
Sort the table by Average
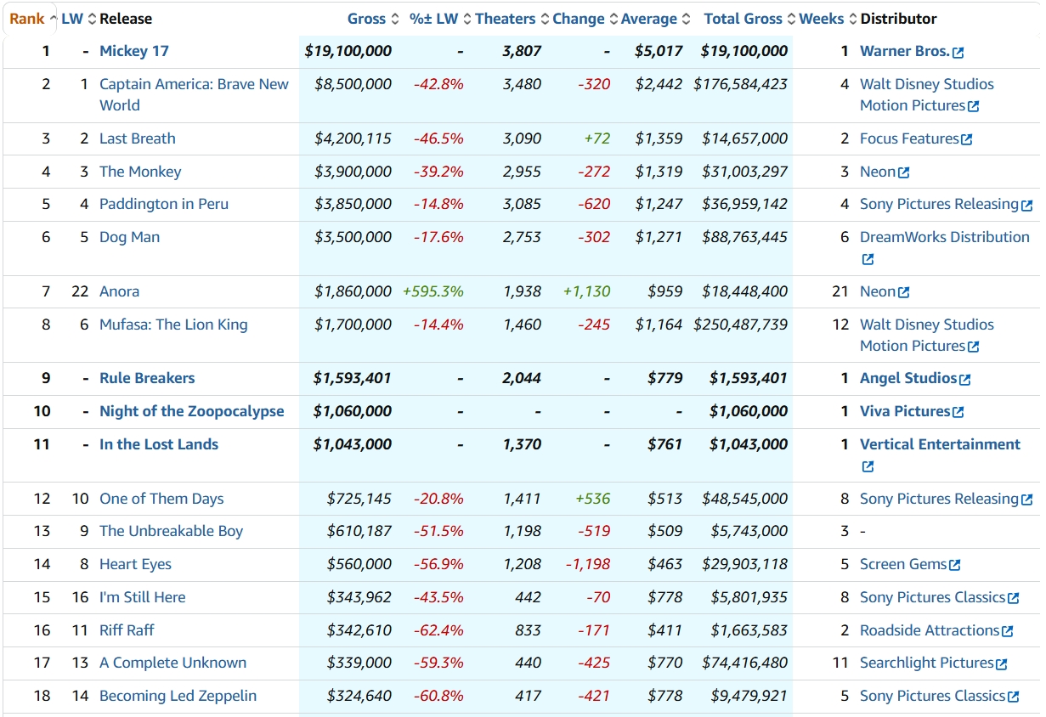(x=656, y=19)
